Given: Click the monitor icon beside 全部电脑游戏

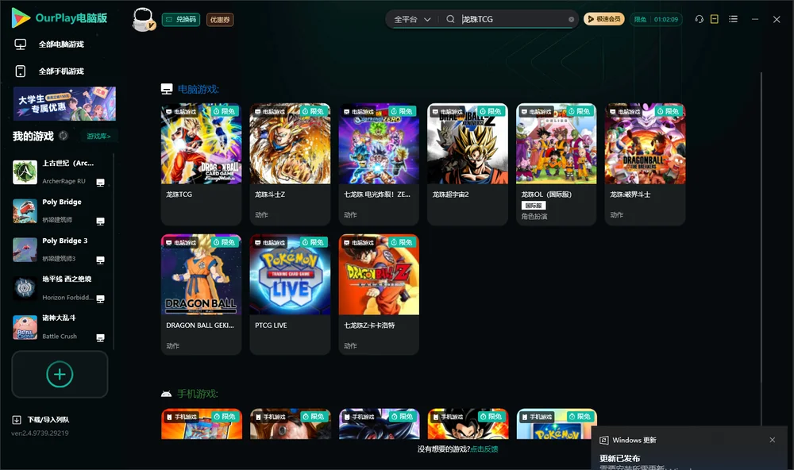Looking at the screenshot, I should pyautogui.click(x=21, y=44).
